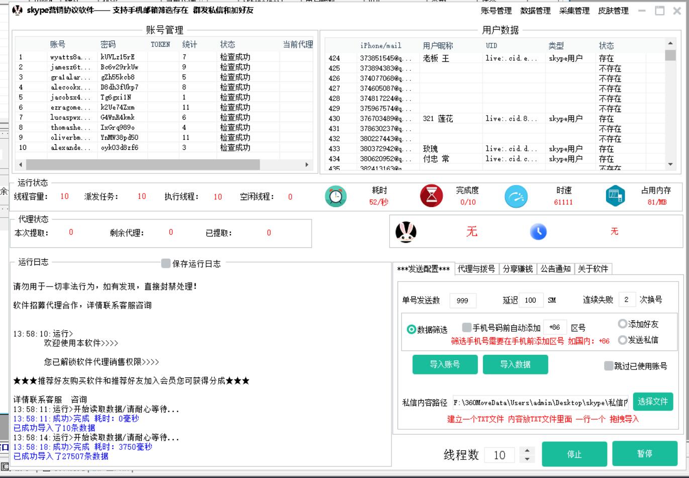Click the blue clock icon

[538, 232]
